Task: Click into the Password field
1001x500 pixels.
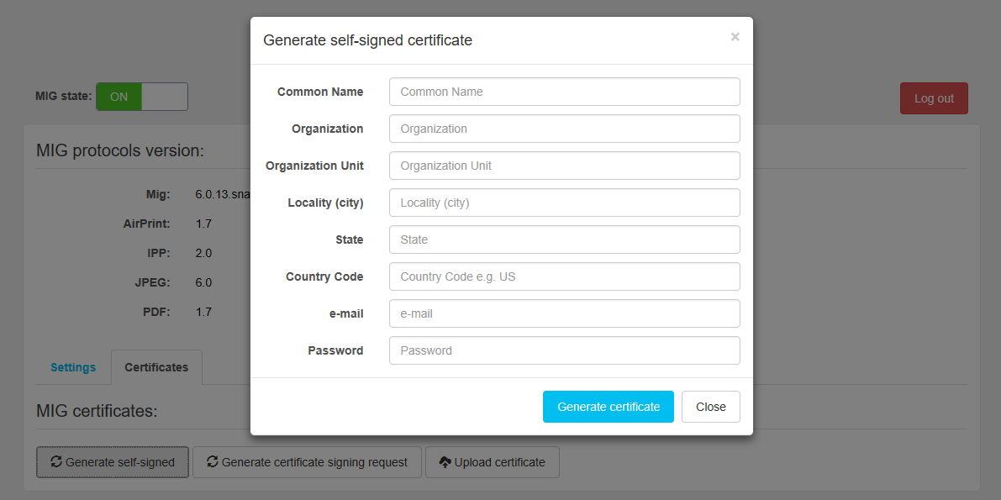Action: (564, 350)
